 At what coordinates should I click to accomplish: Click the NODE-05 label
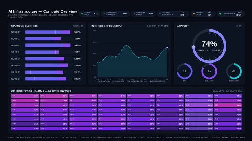pyautogui.click(x=16, y=59)
